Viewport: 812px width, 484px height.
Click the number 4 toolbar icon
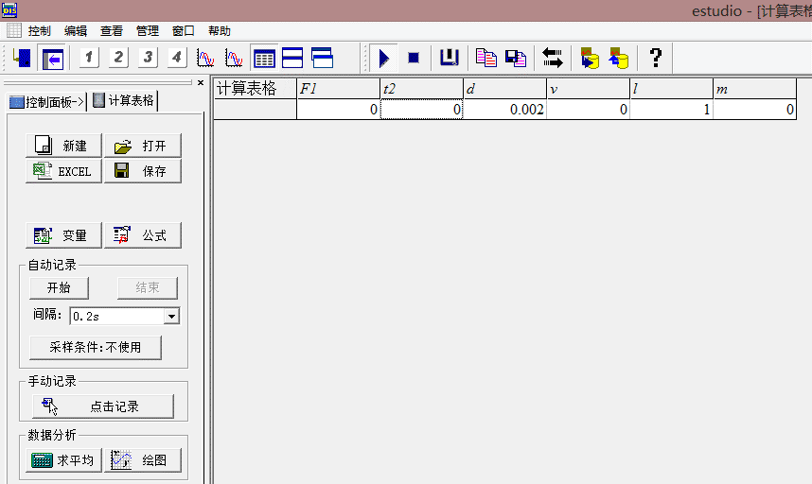(x=177, y=59)
